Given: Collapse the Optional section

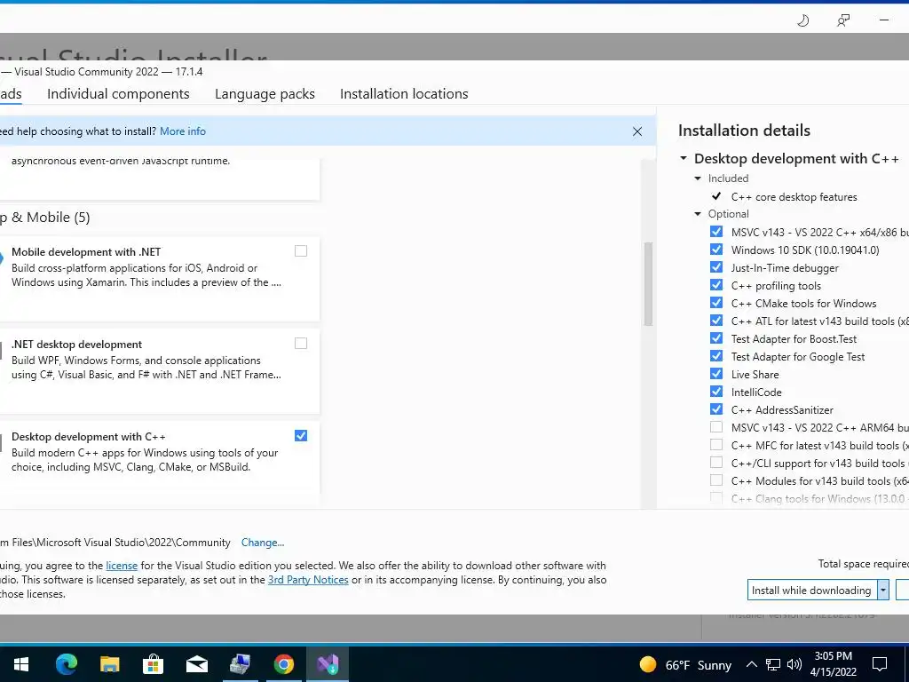Looking at the screenshot, I should (x=698, y=214).
